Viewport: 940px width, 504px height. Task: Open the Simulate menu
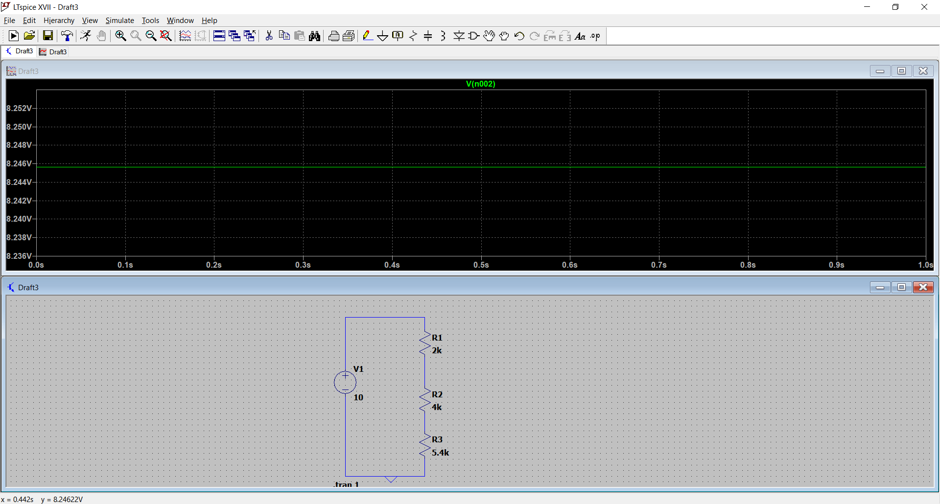[x=119, y=20]
